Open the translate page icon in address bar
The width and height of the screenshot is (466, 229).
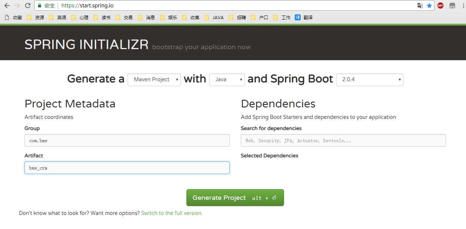(420, 6)
